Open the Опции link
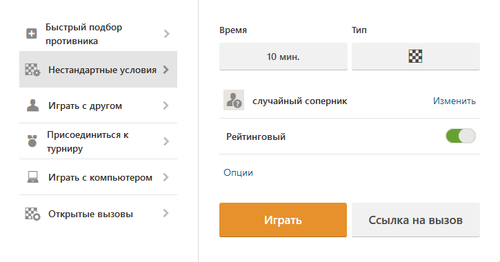 point(238,172)
